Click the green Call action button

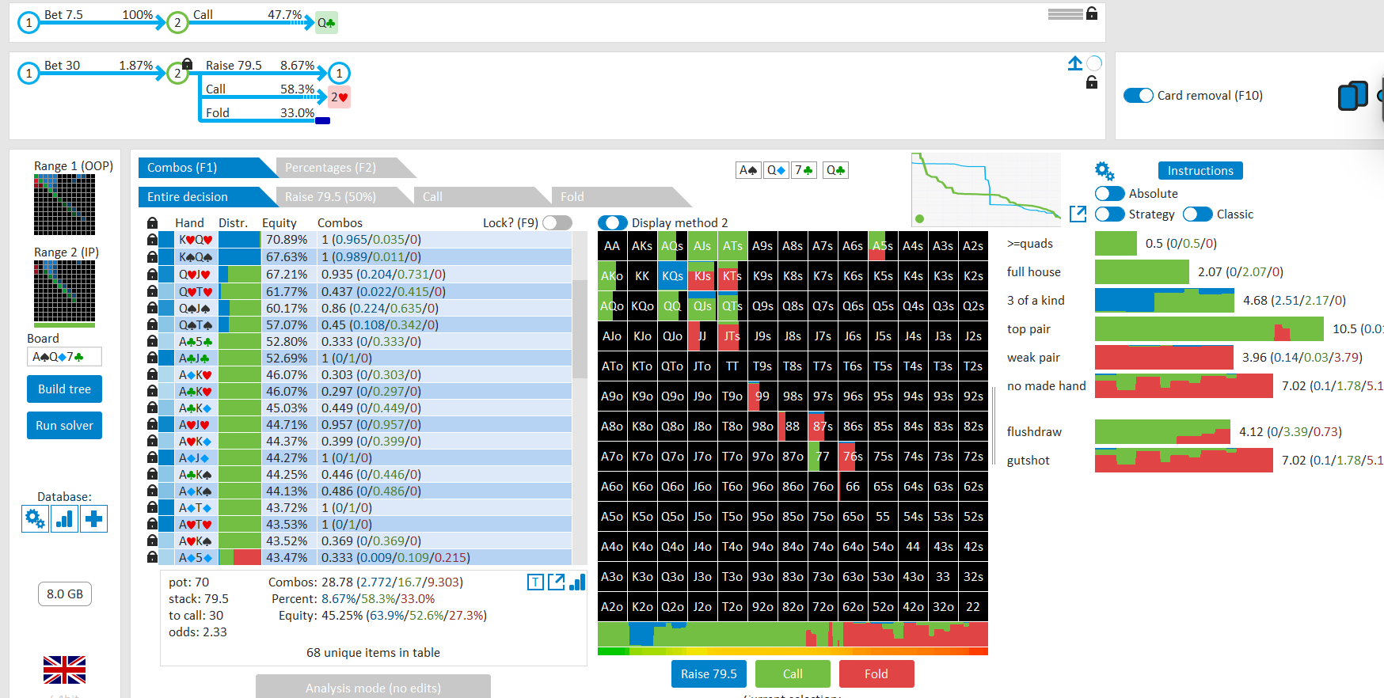click(x=793, y=674)
